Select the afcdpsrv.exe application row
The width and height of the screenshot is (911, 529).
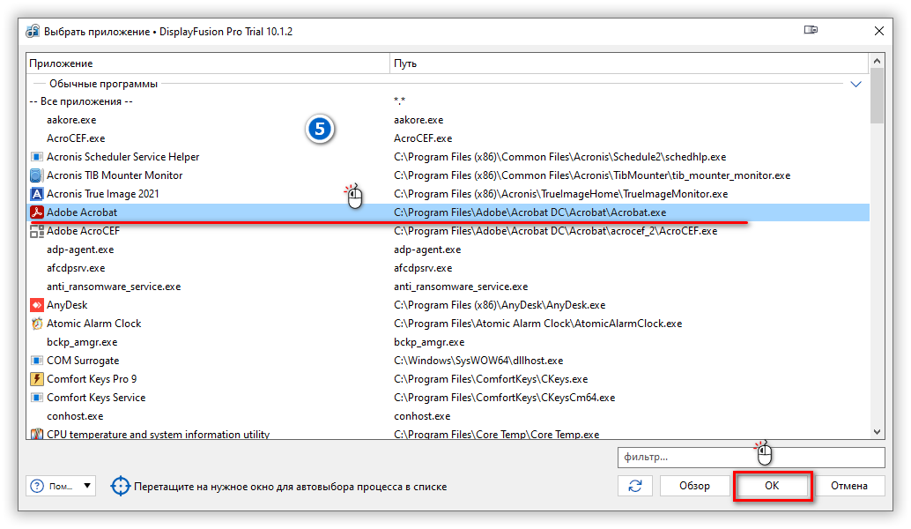click(448, 269)
